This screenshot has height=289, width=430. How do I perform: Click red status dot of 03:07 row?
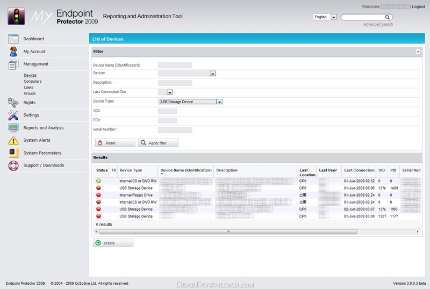coord(98,209)
